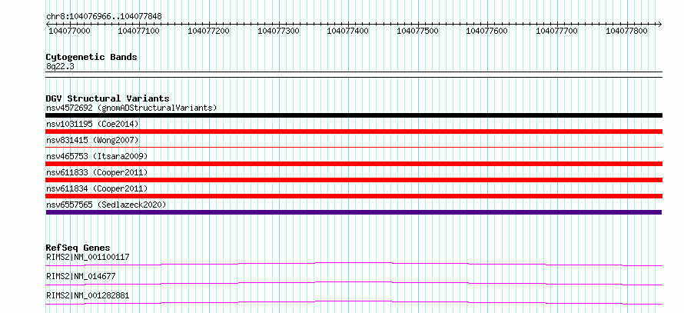This screenshot has width=684, height=313.
Task: Click the right arrow end of the ruler
Action: point(659,24)
